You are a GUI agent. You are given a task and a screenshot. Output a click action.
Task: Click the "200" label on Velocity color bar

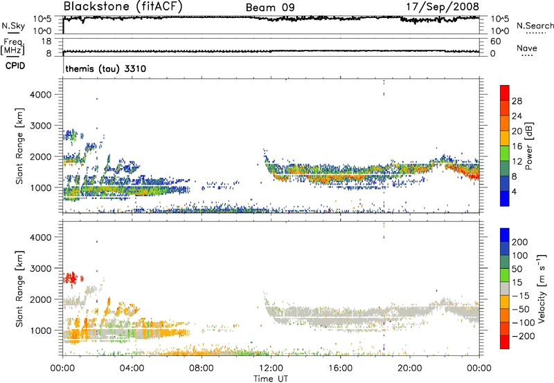(519, 242)
